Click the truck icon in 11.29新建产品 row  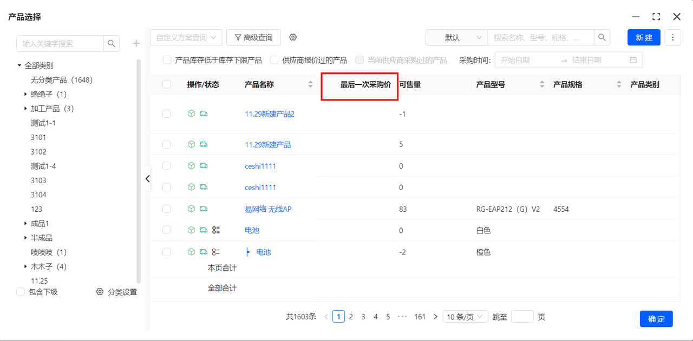click(x=204, y=144)
